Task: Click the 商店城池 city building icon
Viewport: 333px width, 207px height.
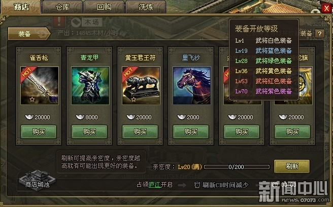Action: [x=37, y=181]
